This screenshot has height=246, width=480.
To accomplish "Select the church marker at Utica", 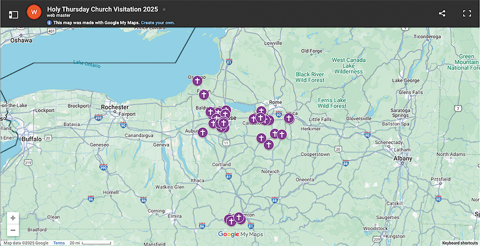I will [289, 118].
